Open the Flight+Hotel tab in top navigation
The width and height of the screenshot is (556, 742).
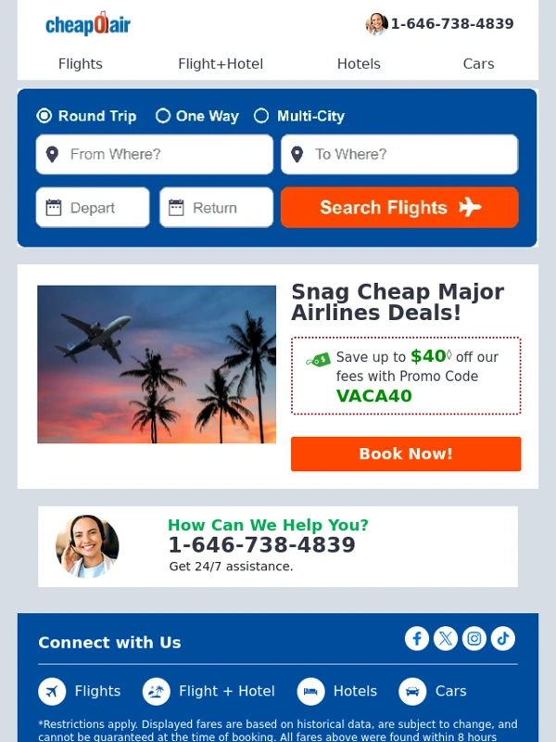pyautogui.click(x=221, y=64)
